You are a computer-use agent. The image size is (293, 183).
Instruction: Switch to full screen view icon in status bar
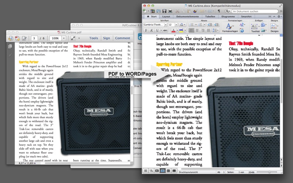[x=174, y=171]
